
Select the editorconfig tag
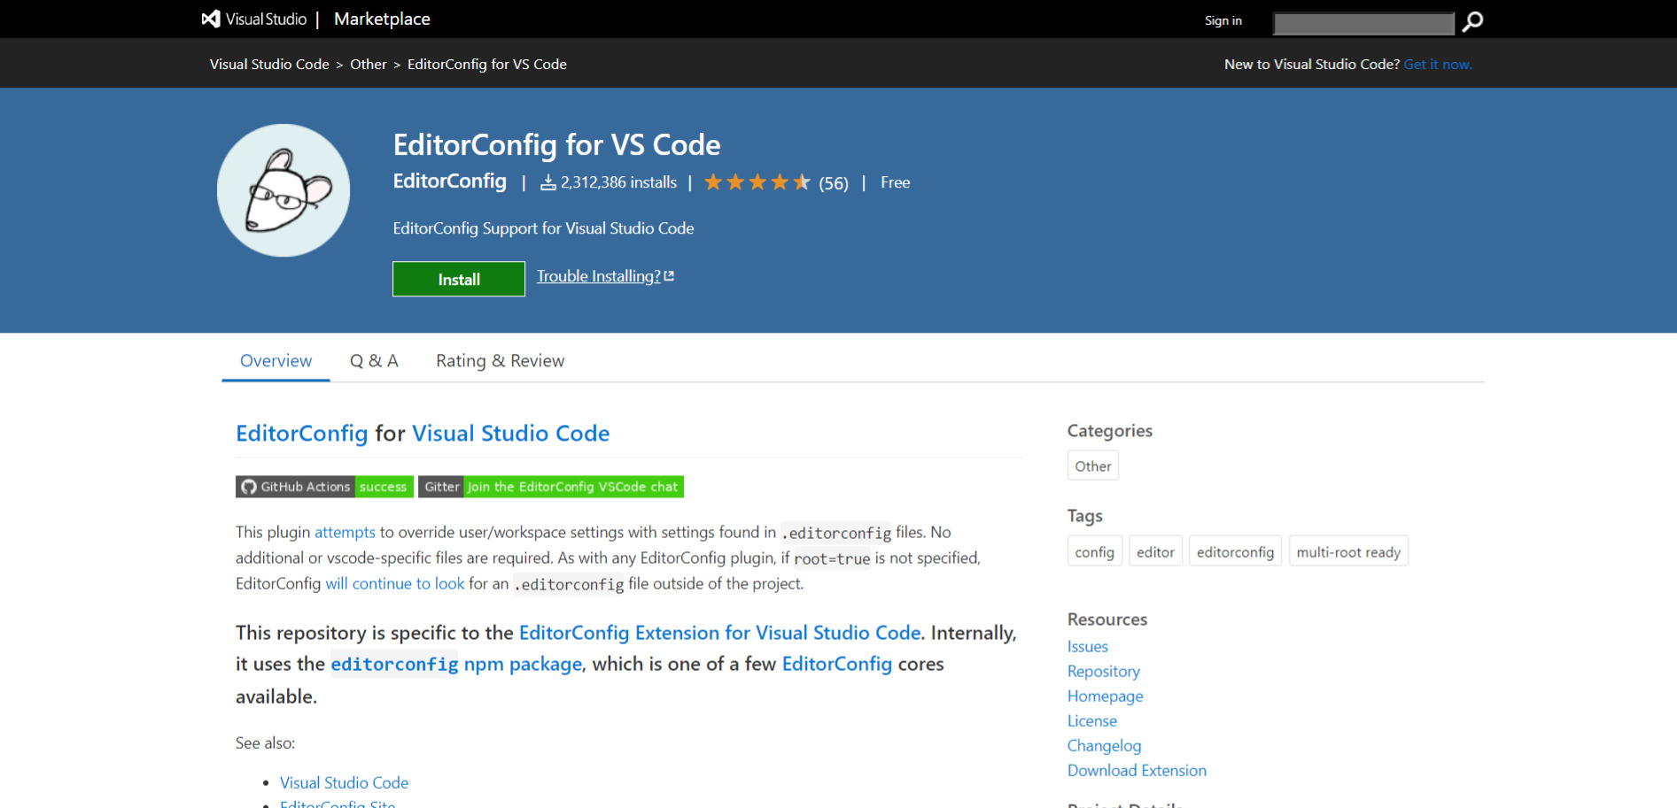point(1235,551)
